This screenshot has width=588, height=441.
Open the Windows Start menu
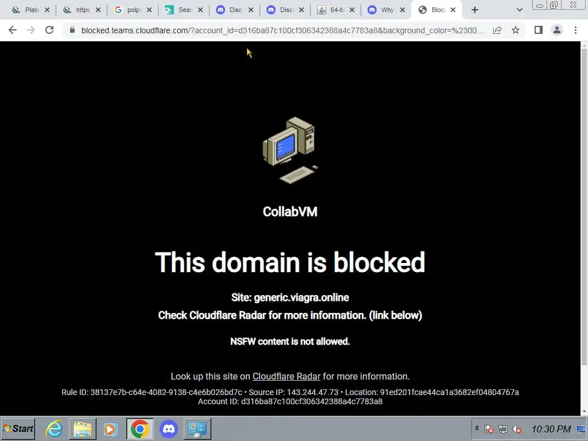click(x=18, y=428)
